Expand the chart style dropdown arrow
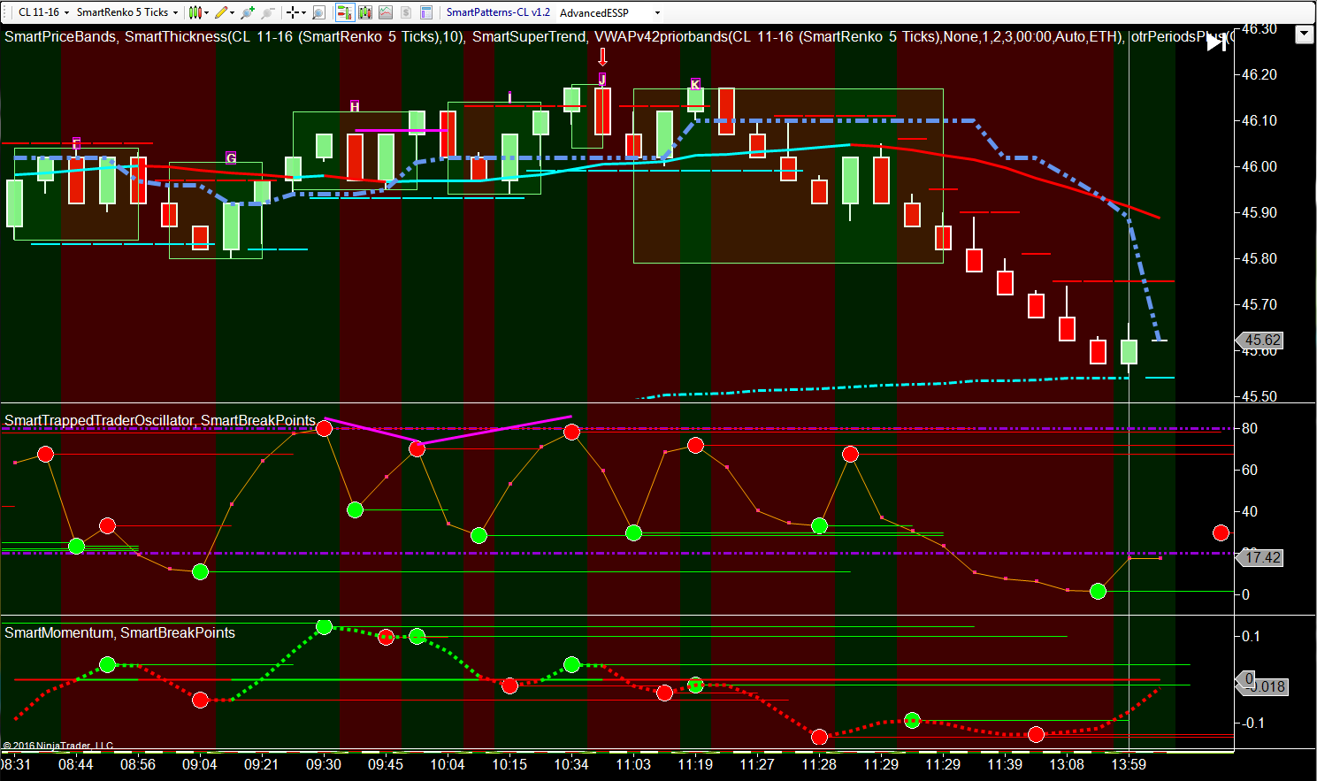 click(x=207, y=12)
